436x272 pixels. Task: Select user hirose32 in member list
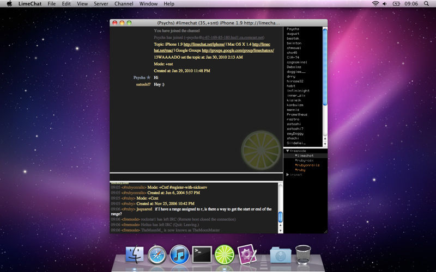[295, 81]
